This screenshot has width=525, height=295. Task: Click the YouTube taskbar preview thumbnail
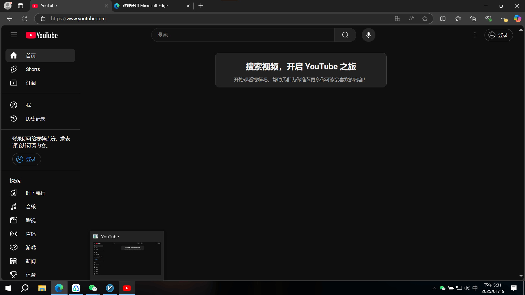[127, 258]
